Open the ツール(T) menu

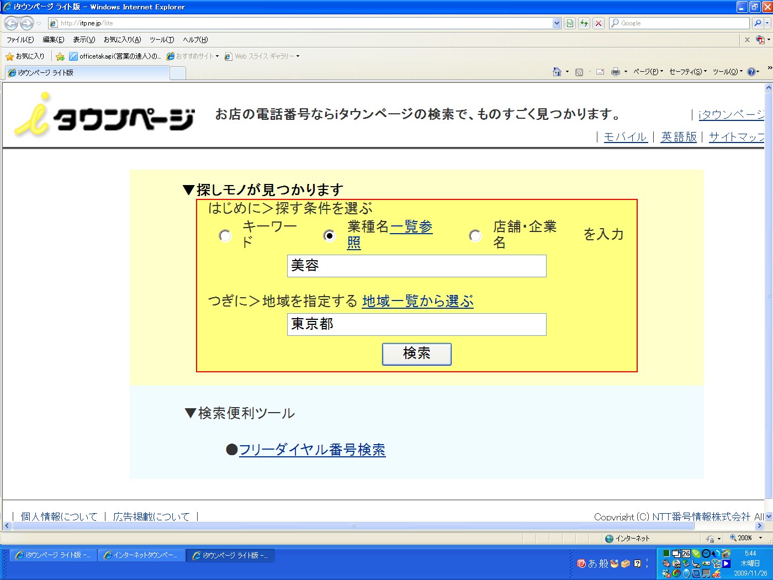coord(162,40)
